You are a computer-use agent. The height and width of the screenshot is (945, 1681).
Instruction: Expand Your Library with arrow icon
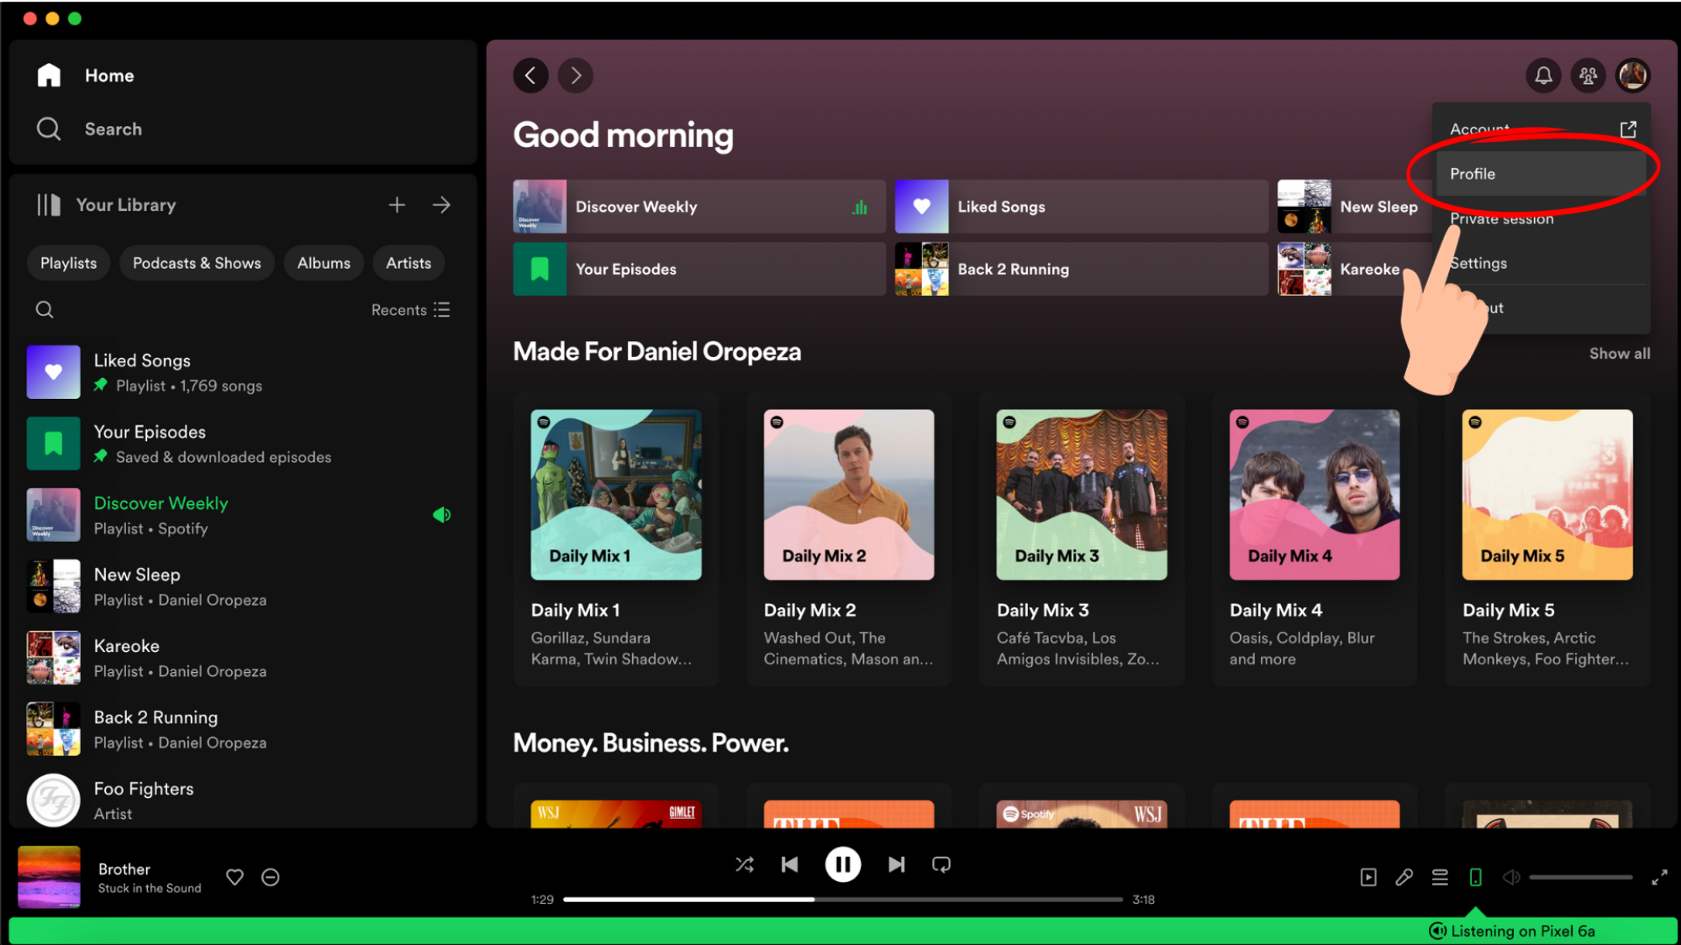[x=441, y=205]
